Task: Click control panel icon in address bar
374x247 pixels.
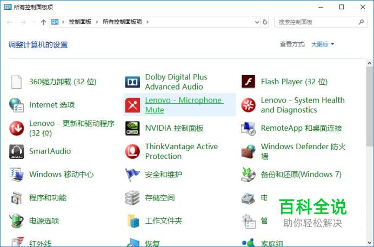Action: pos(55,22)
